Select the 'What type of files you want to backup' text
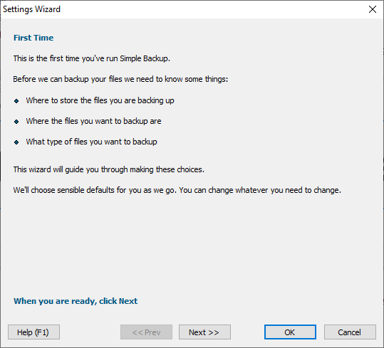This screenshot has width=384, height=348. [x=91, y=142]
